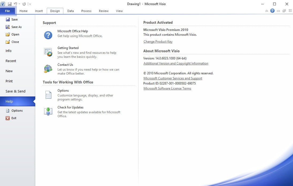Open Microsoft Customer Services and Support link
Viewport: 293px width, 186px height.
pos(173,78)
